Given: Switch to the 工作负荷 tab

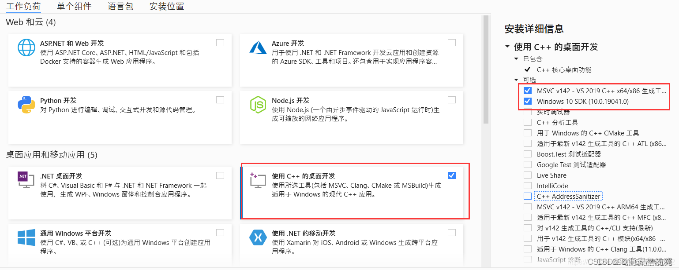Looking at the screenshot, I should pos(23,7).
